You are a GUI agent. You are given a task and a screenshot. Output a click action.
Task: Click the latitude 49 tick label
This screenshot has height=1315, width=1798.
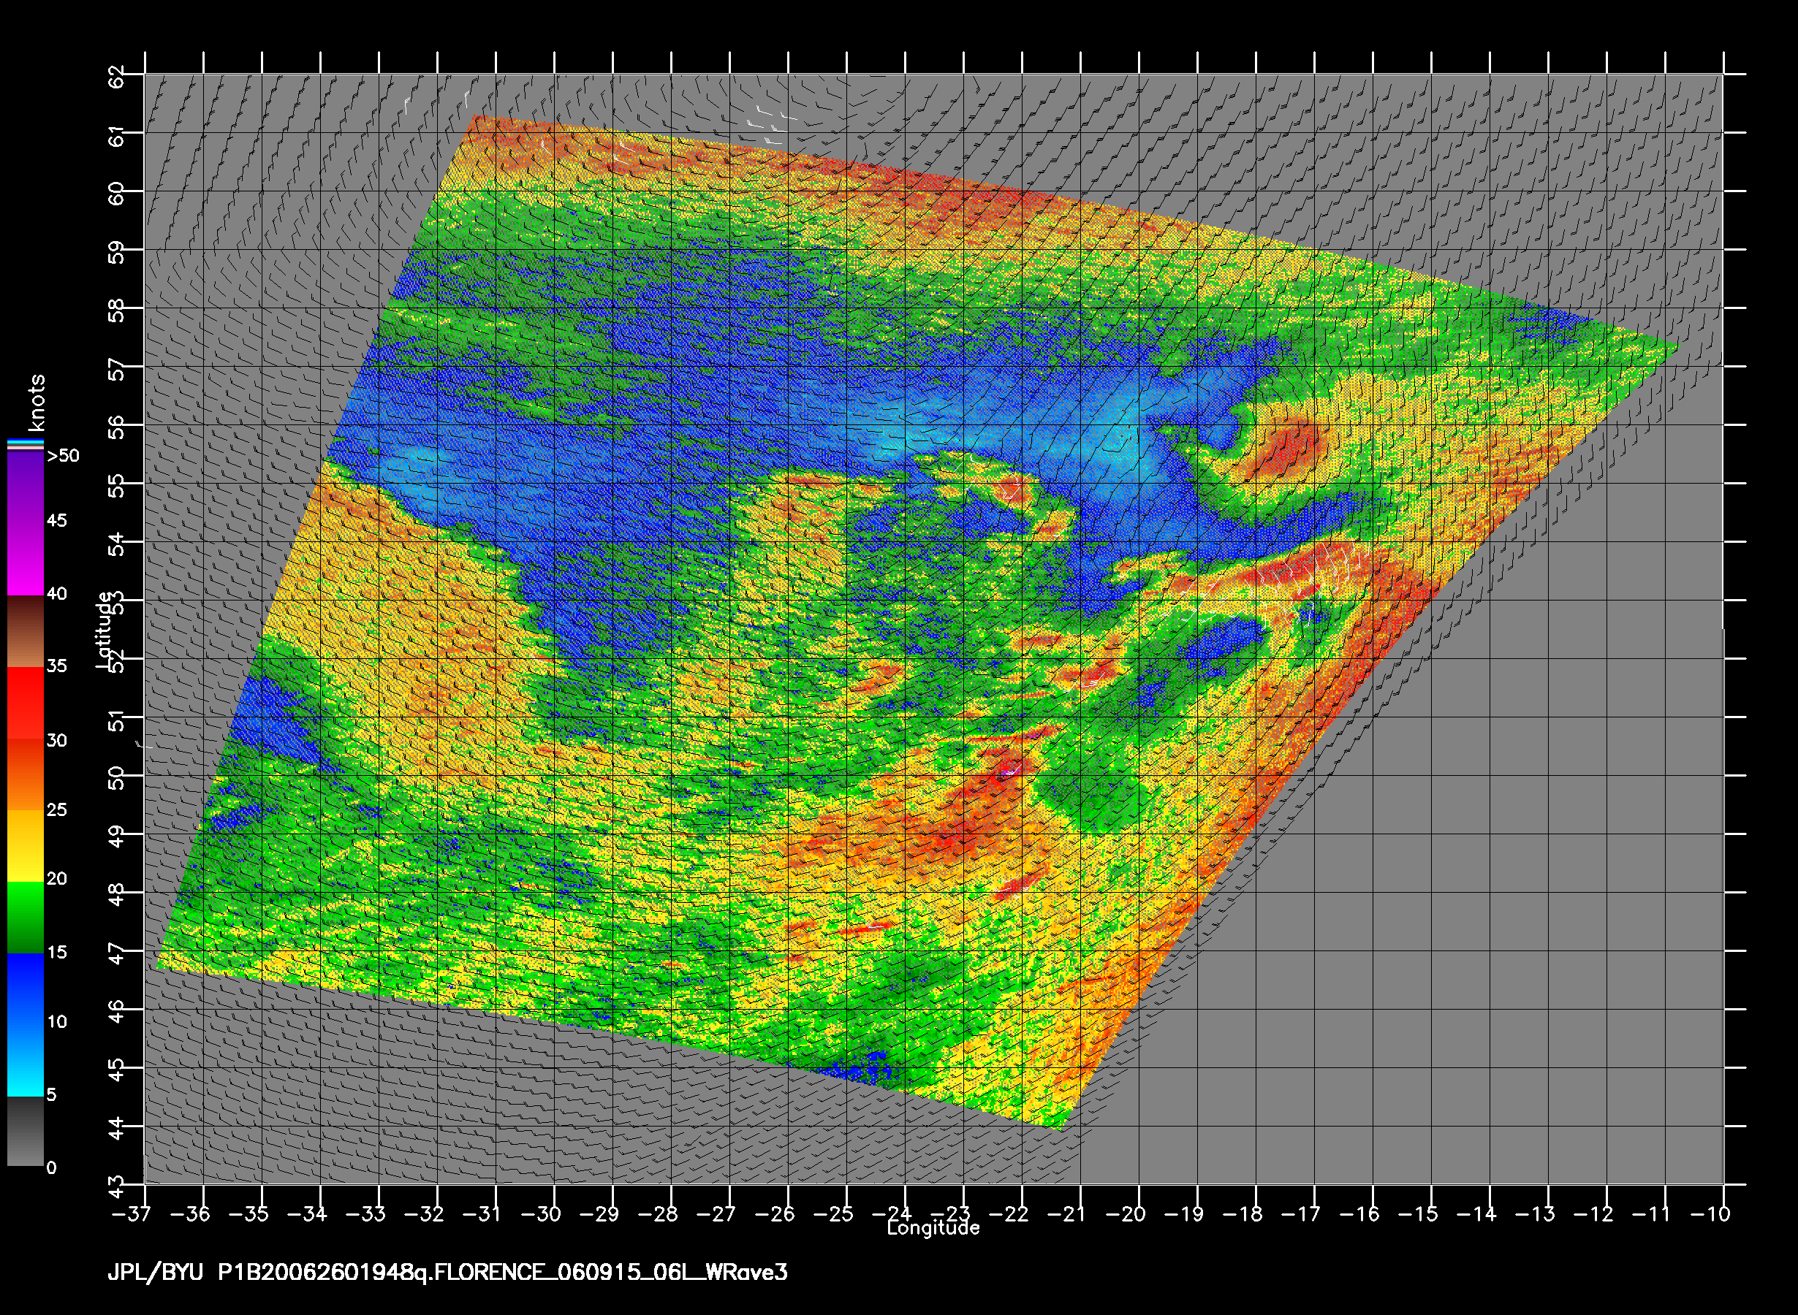[x=117, y=838]
